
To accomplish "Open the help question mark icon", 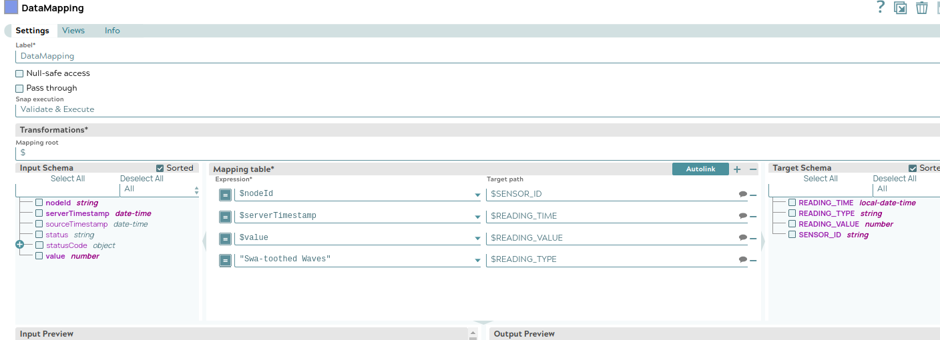I will pyautogui.click(x=881, y=7).
